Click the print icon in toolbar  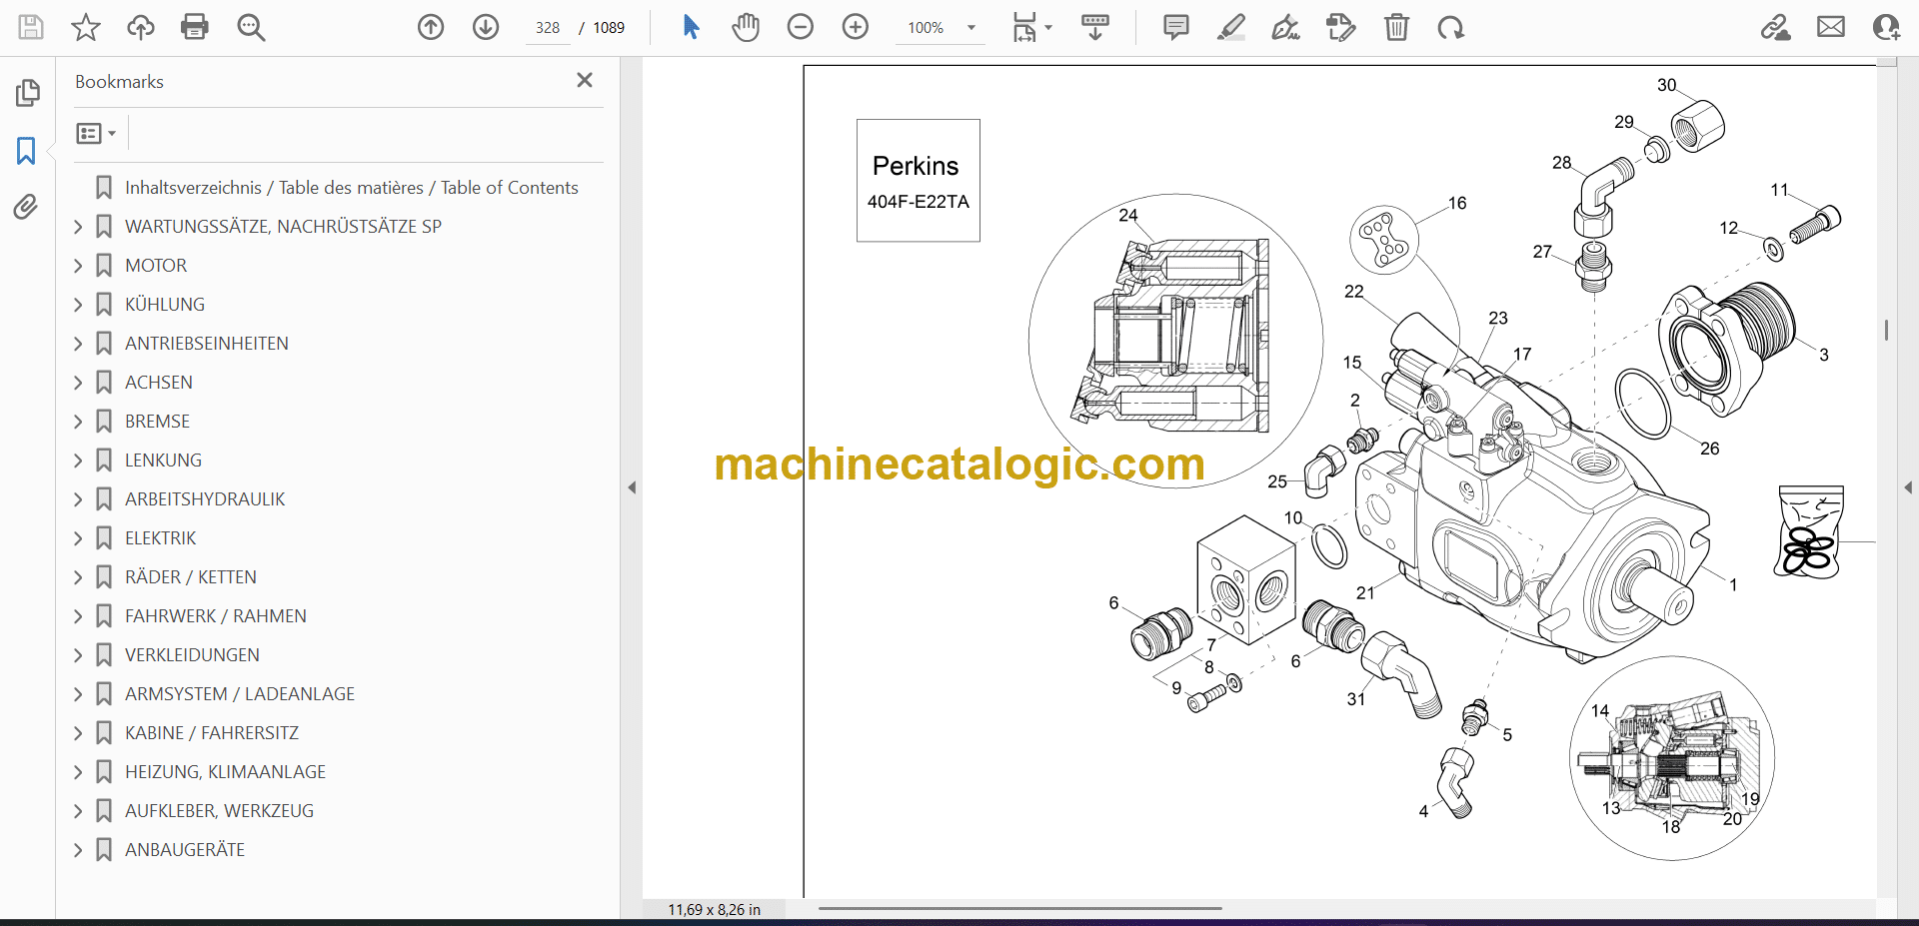(195, 27)
